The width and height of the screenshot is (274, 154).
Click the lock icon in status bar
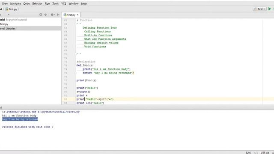coord(273,153)
